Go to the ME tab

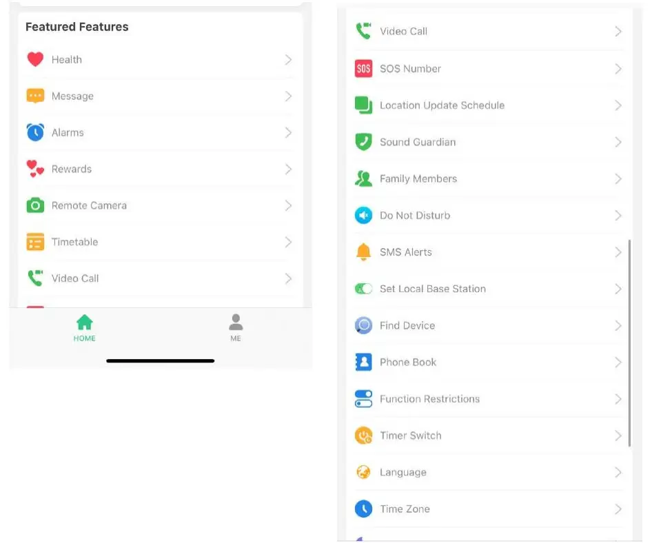tap(236, 327)
